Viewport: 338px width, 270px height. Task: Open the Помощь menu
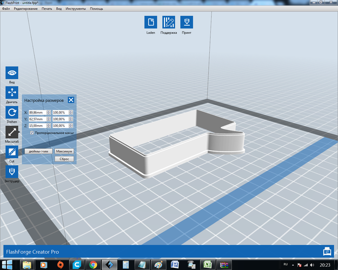pyautogui.click(x=96, y=9)
